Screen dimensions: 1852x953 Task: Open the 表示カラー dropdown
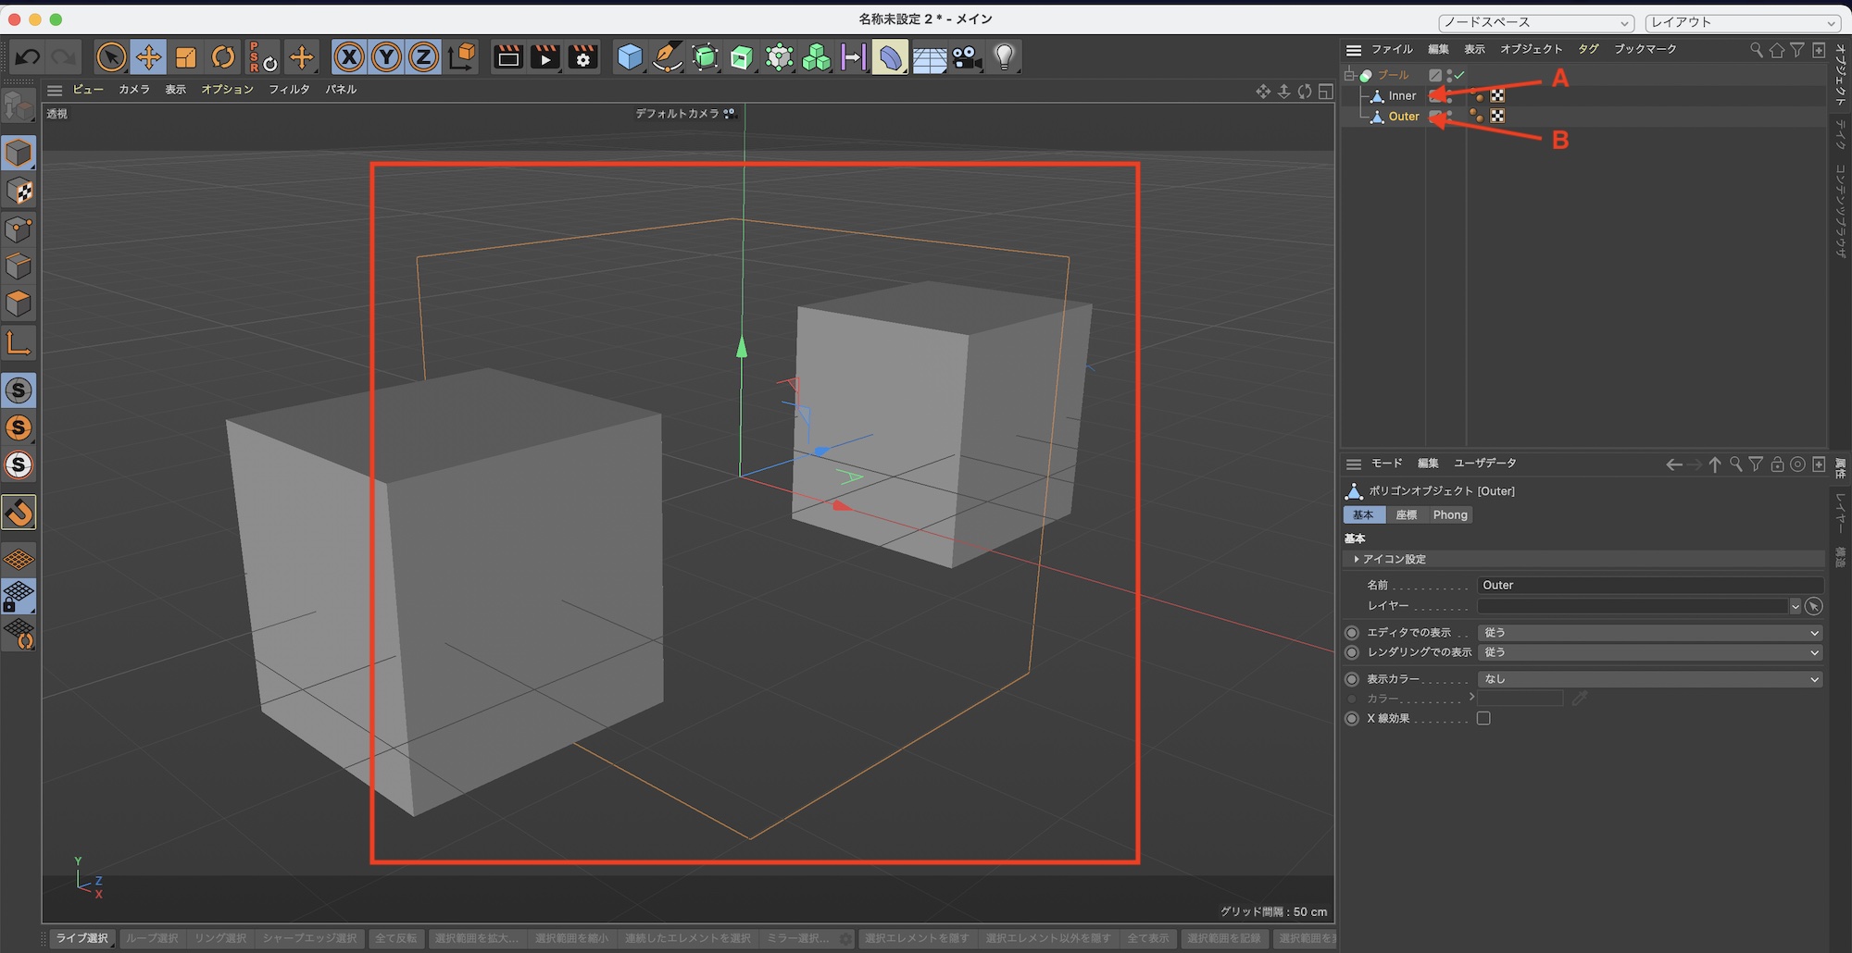pos(1649,679)
